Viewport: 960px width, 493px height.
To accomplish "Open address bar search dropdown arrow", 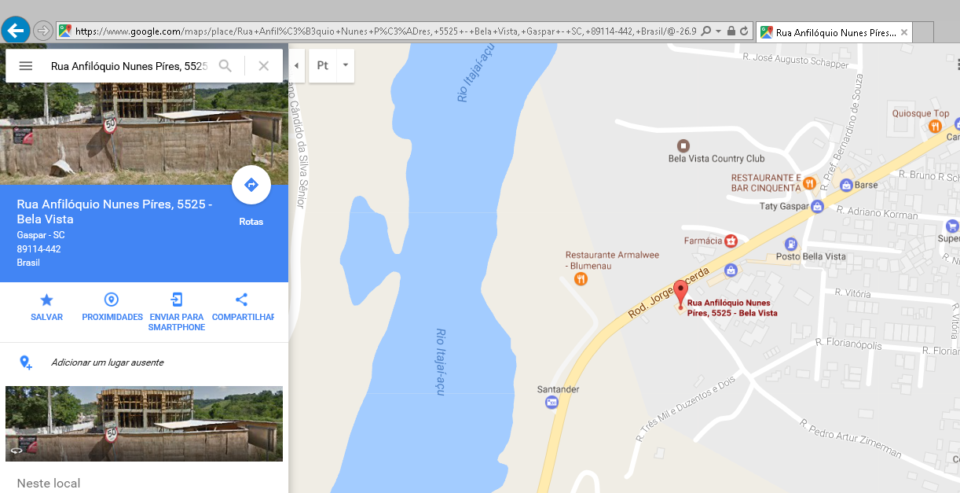I will (x=719, y=31).
